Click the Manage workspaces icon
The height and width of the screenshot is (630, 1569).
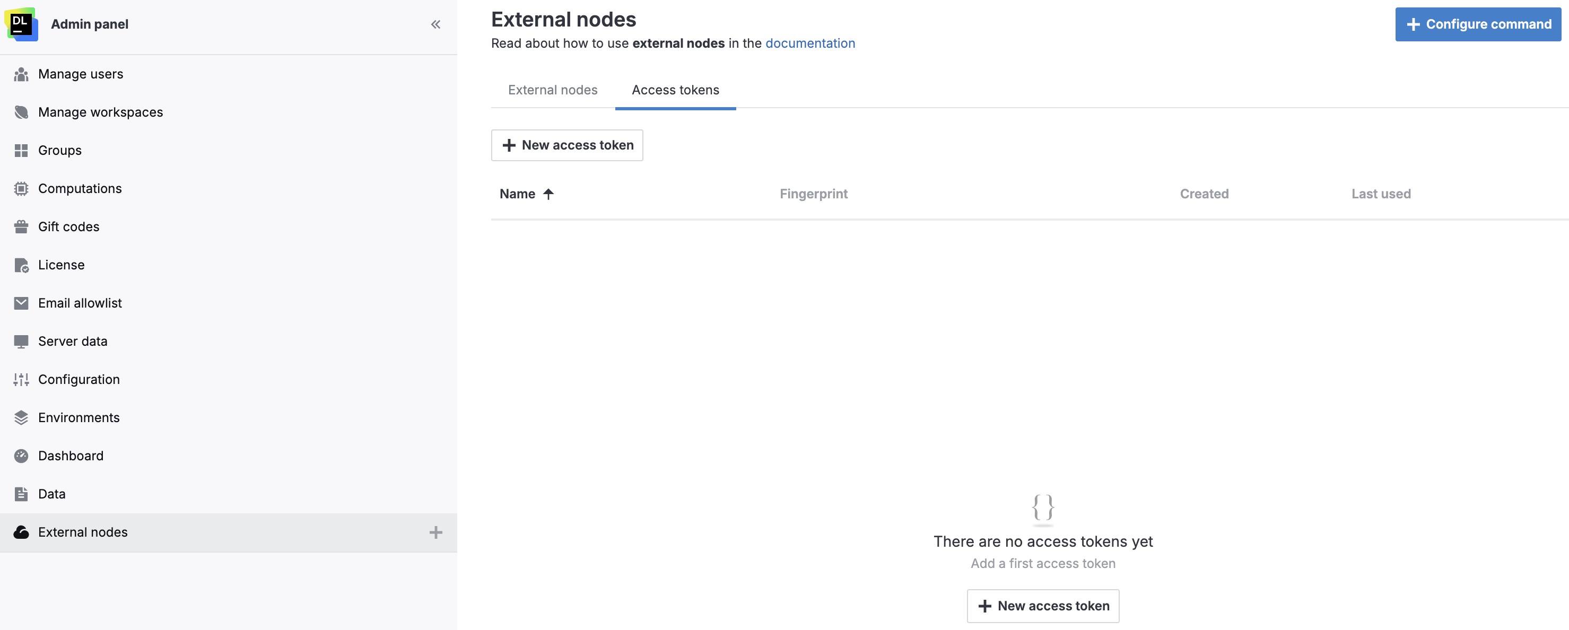tap(21, 112)
